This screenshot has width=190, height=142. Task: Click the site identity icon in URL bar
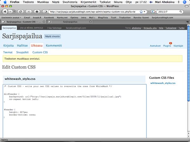tap(45, 12)
